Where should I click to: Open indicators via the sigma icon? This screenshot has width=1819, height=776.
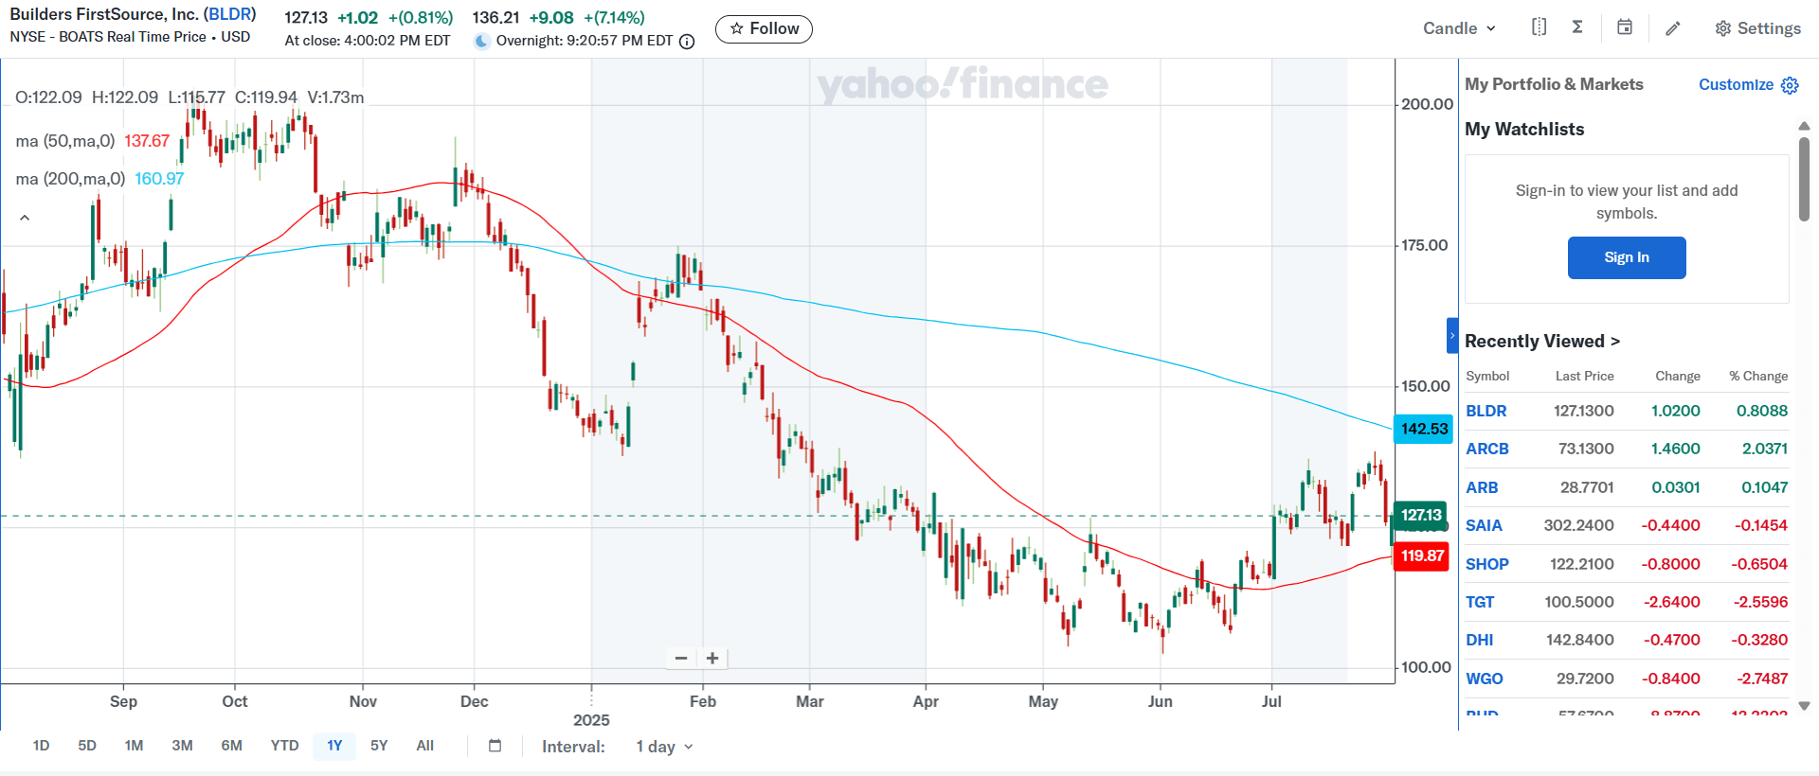1577,27
